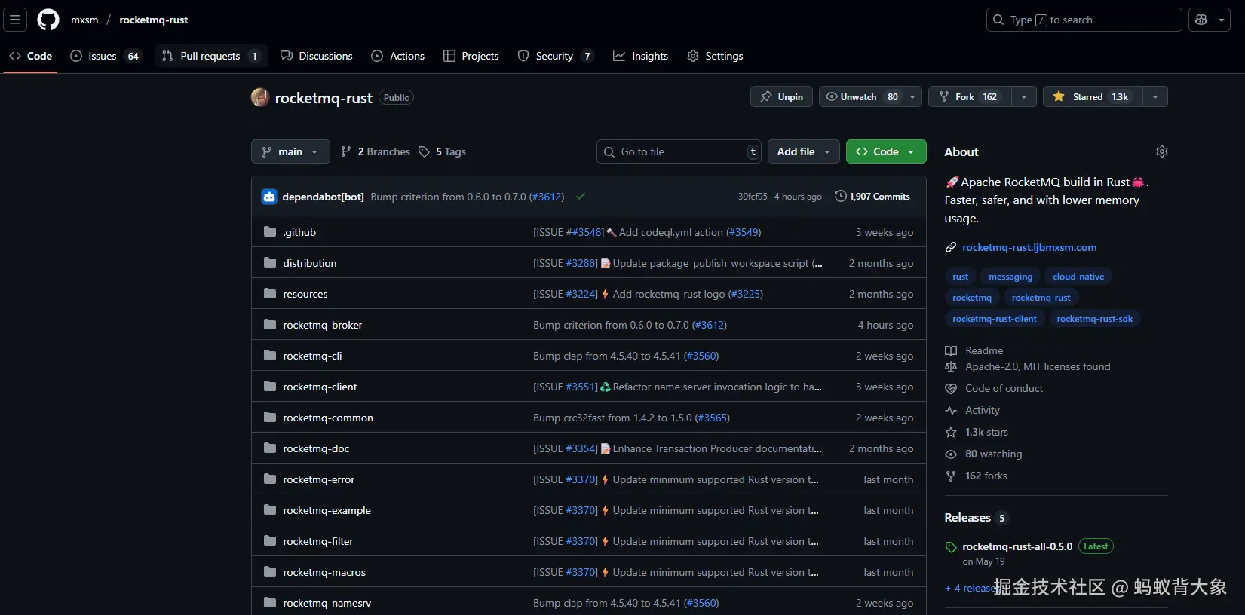The image size is (1245, 615).
Task: Click the rocketmq-rust repository avatar
Action: tap(260, 97)
